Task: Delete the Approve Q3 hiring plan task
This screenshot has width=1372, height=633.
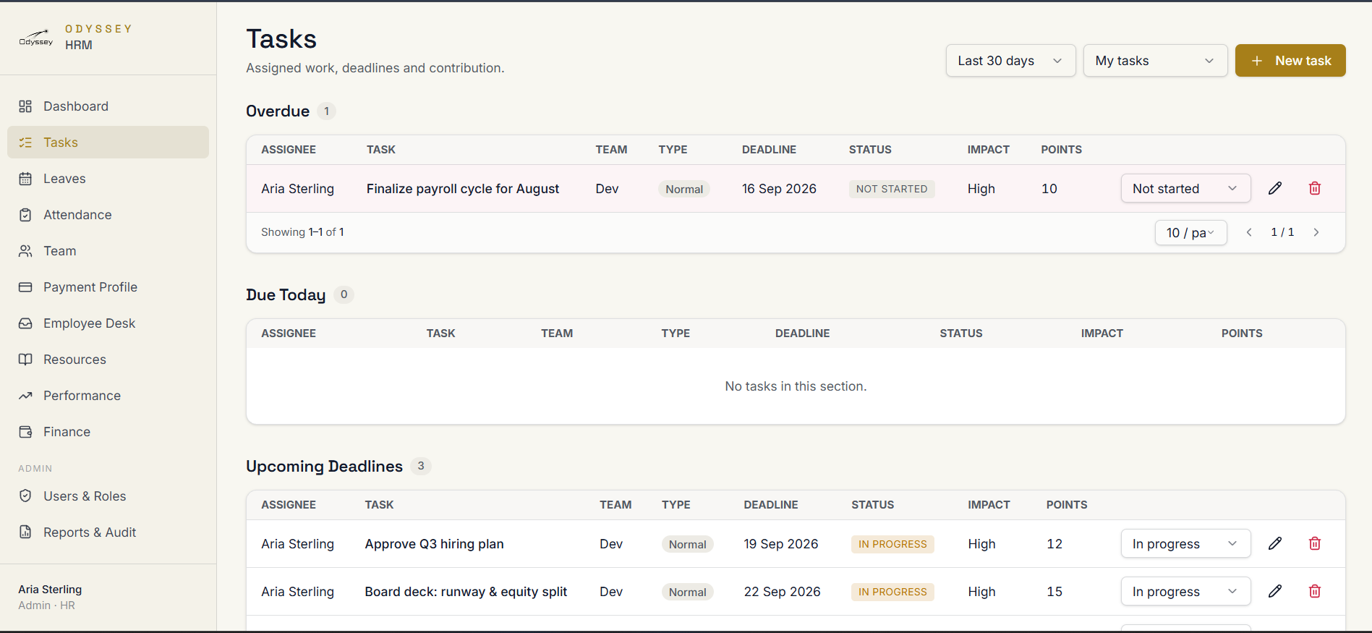Action: [1315, 543]
